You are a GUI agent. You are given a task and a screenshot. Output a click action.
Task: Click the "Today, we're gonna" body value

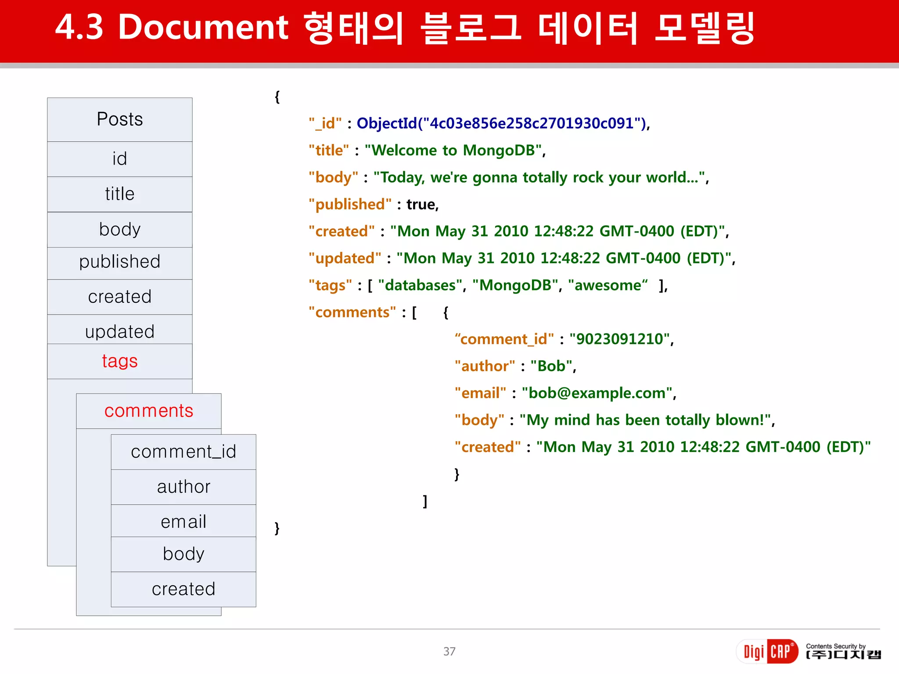pyautogui.click(x=539, y=178)
